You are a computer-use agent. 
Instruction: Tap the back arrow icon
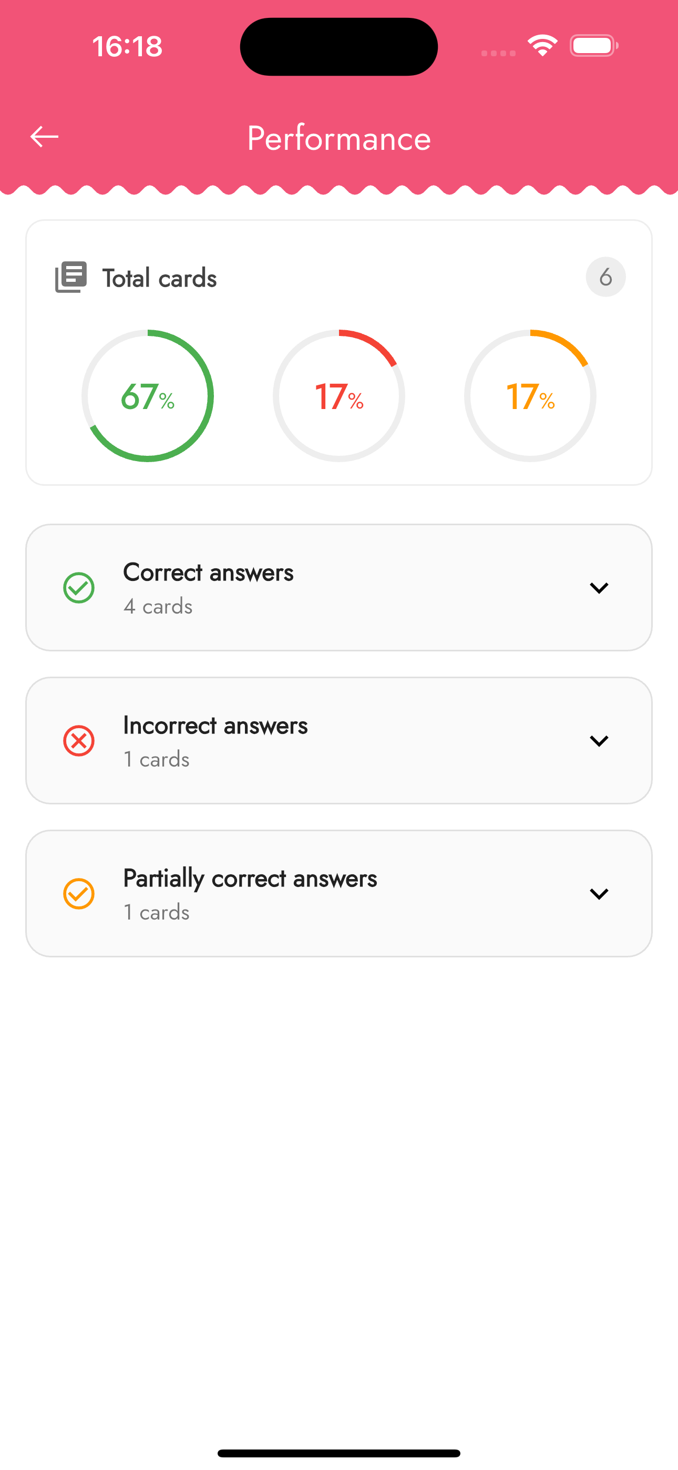[45, 137]
